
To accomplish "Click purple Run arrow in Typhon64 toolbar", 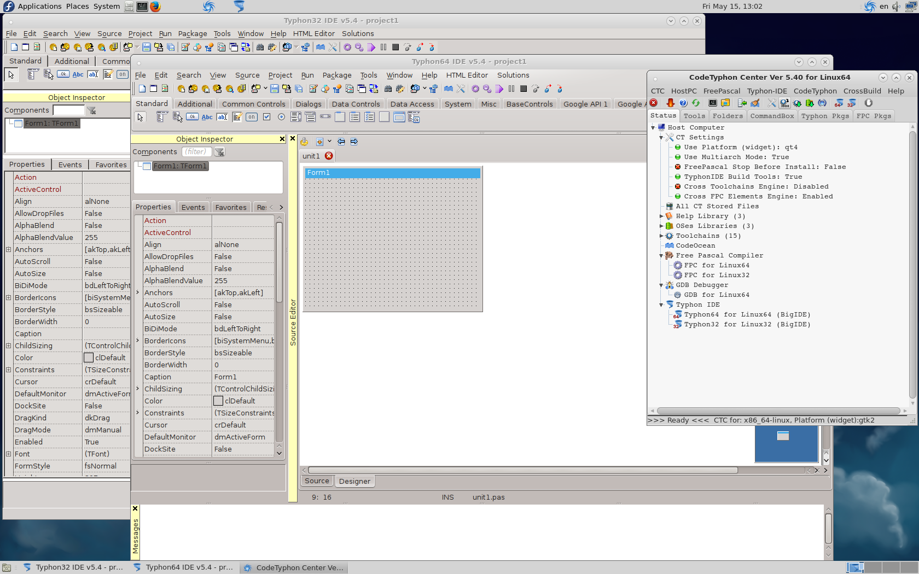I will coord(499,89).
